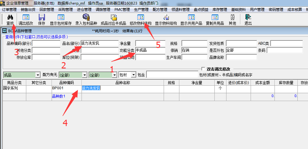This screenshot has height=149, width=308.
Task: Click the 复制共用品 toolbar icon
Action: pyautogui.click(x=215, y=17)
